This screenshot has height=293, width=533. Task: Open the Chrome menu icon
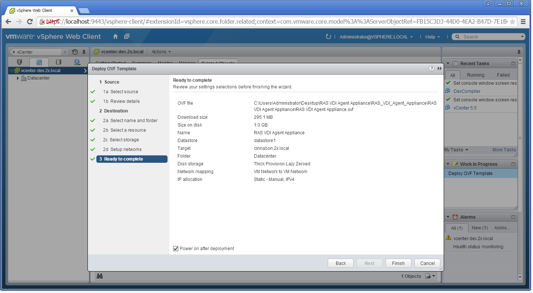pyautogui.click(x=523, y=21)
